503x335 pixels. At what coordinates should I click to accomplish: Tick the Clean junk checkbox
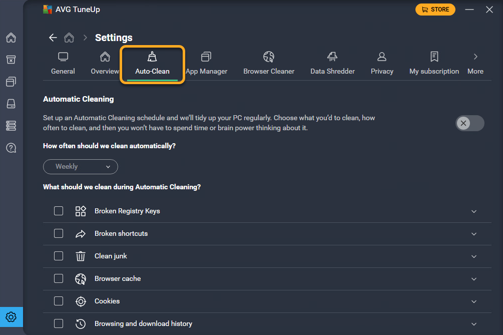(x=59, y=256)
